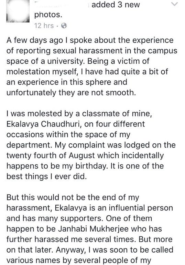
Task: Open the blurred poster name link
Action: [62, 4]
